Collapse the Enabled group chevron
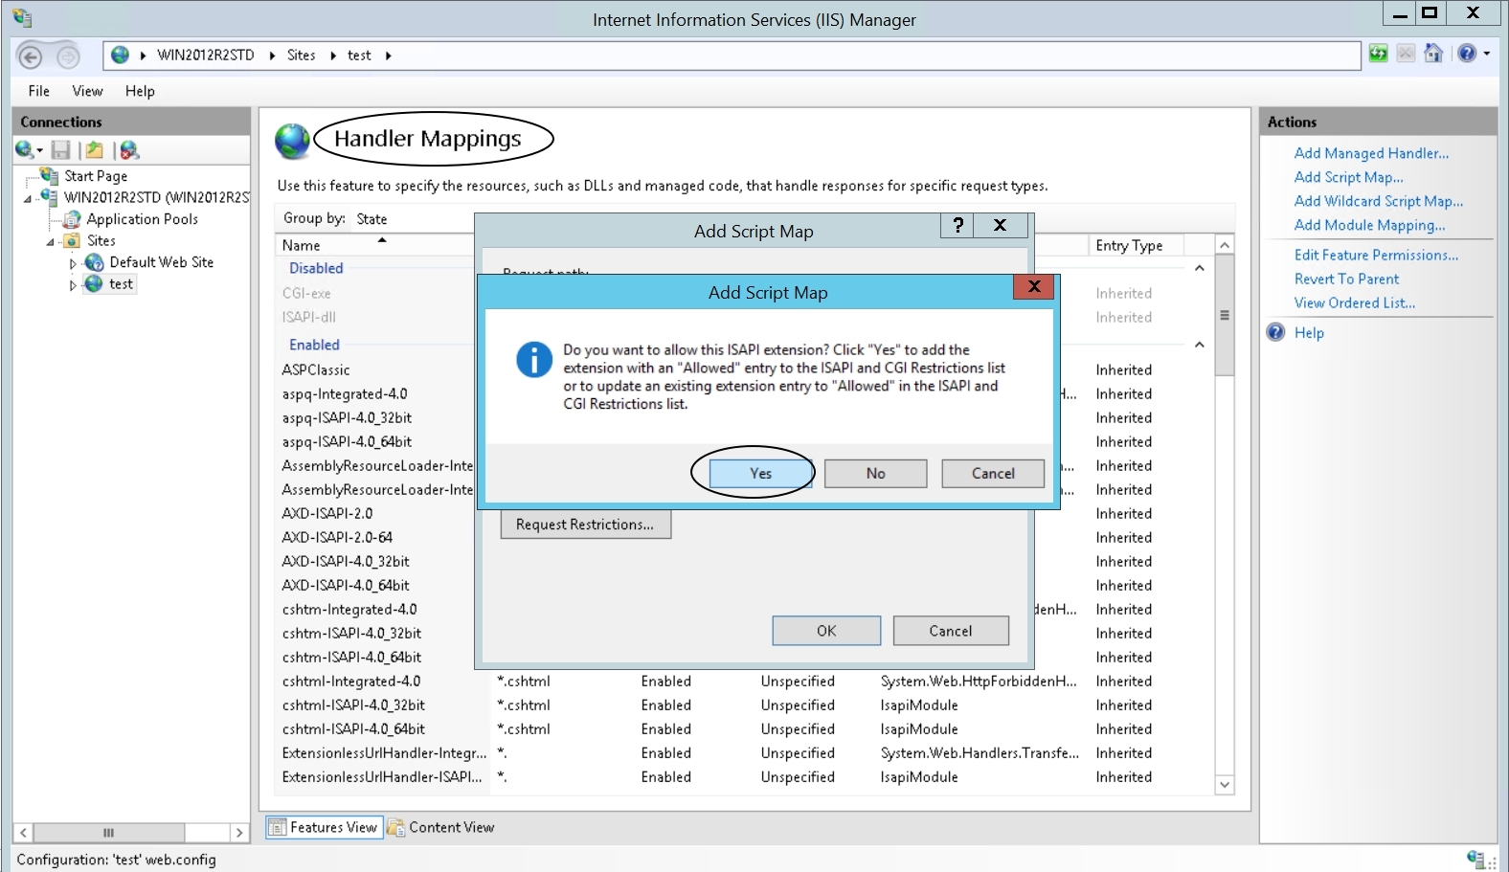 click(x=1200, y=346)
